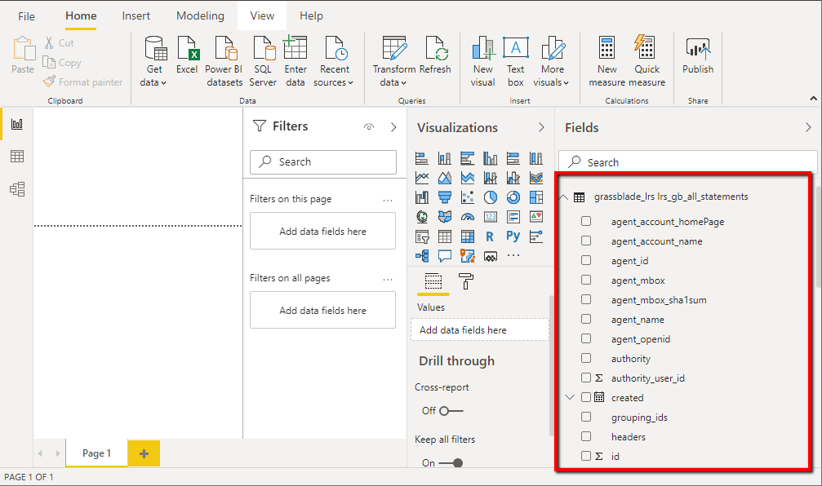This screenshot has width=822, height=486.
Task: Click the Fields pane search box
Action: pos(687,161)
